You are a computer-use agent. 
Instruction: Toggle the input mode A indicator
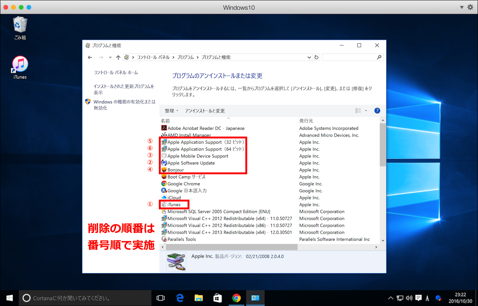pyautogui.click(x=427, y=298)
